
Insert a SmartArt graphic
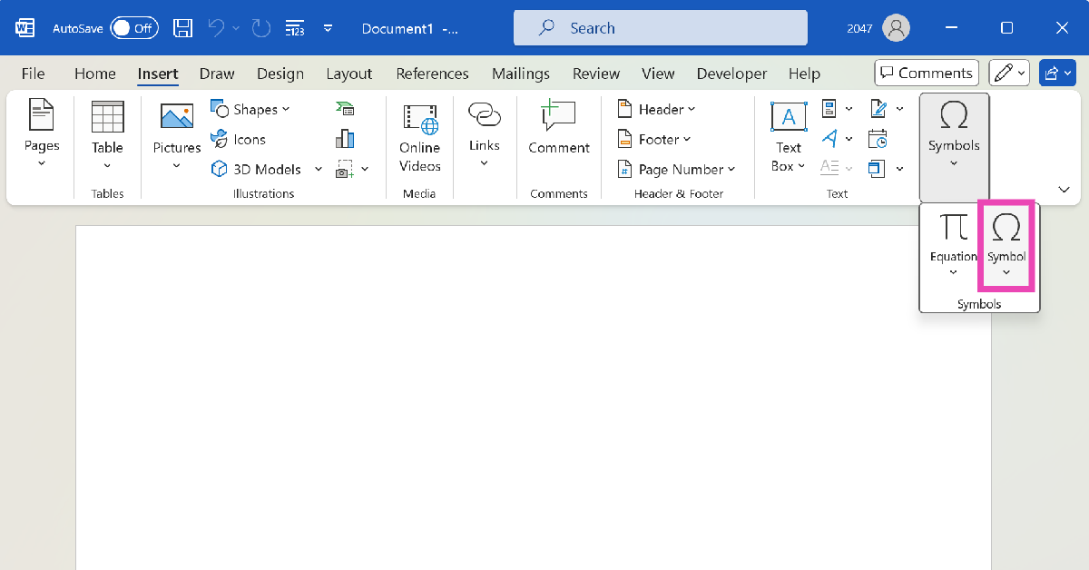345,109
